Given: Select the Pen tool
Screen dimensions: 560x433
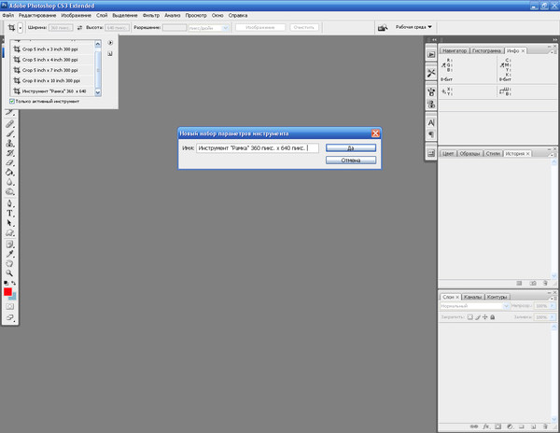Looking at the screenshot, I should [x=9, y=203].
